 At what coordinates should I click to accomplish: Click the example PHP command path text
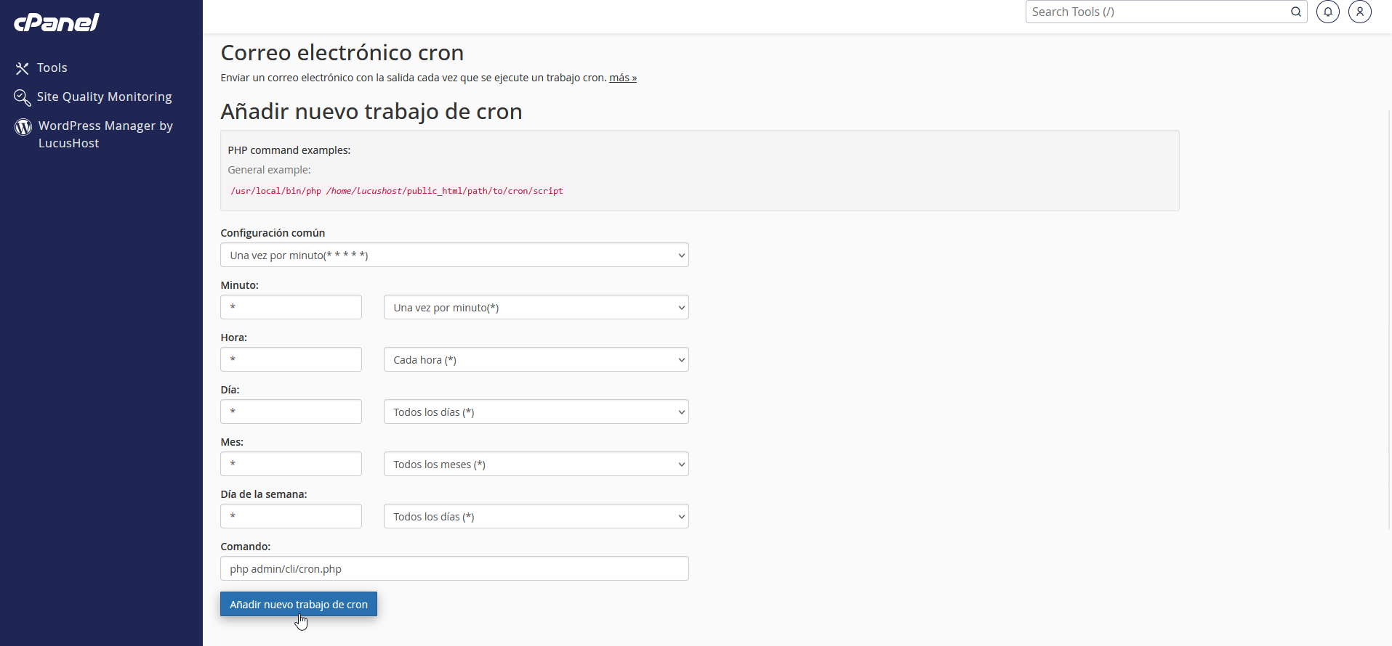tap(397, 191)
